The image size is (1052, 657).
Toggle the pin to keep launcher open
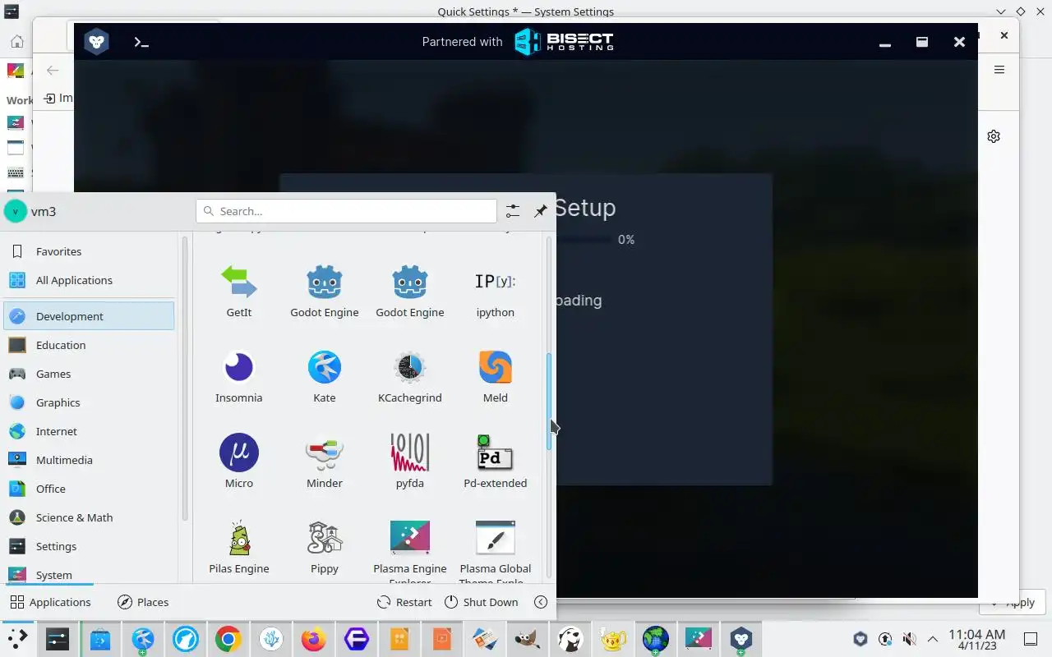[540, 211]
